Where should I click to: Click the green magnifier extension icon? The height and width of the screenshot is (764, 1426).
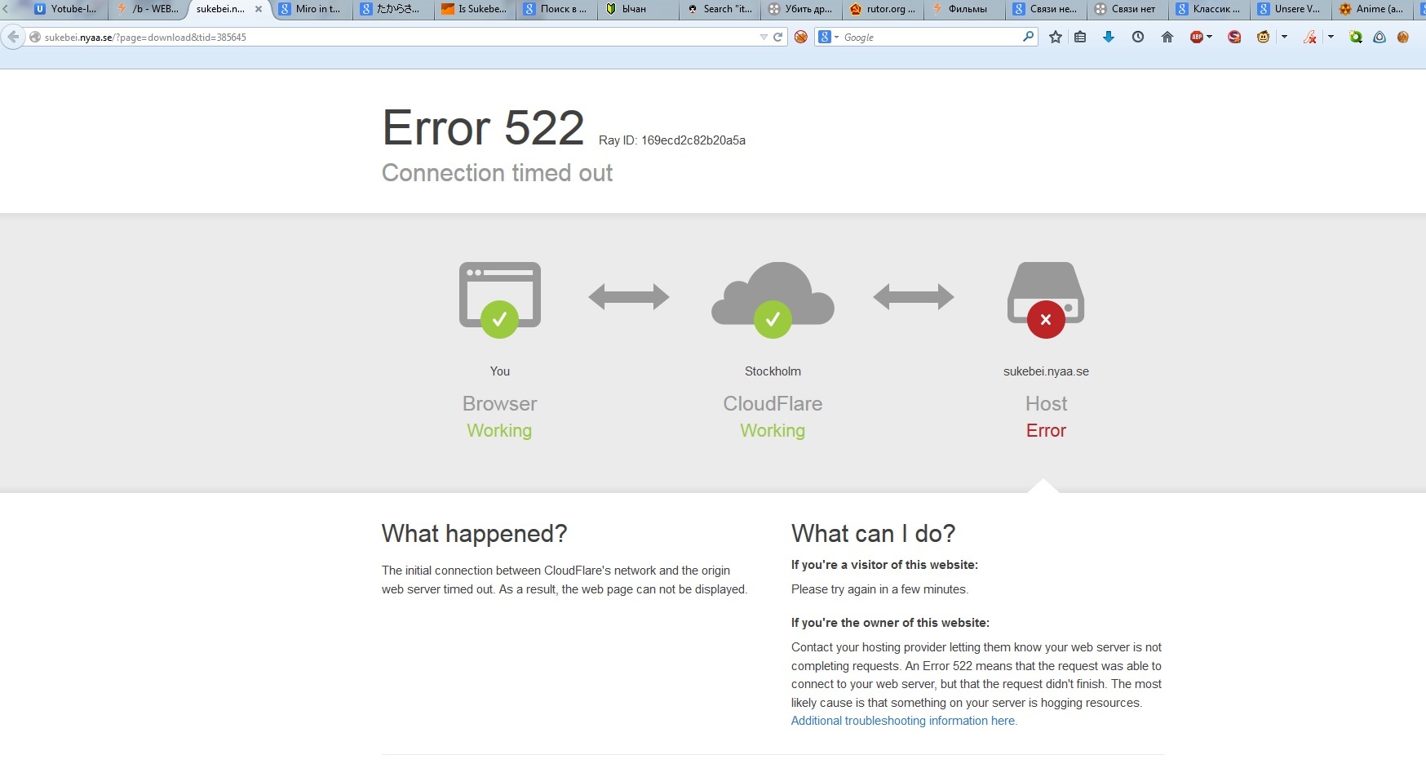pos(1356,37)
